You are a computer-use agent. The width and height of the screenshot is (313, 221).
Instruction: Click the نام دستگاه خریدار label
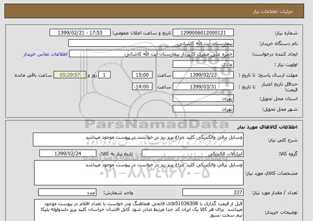[x=278, y=43]
